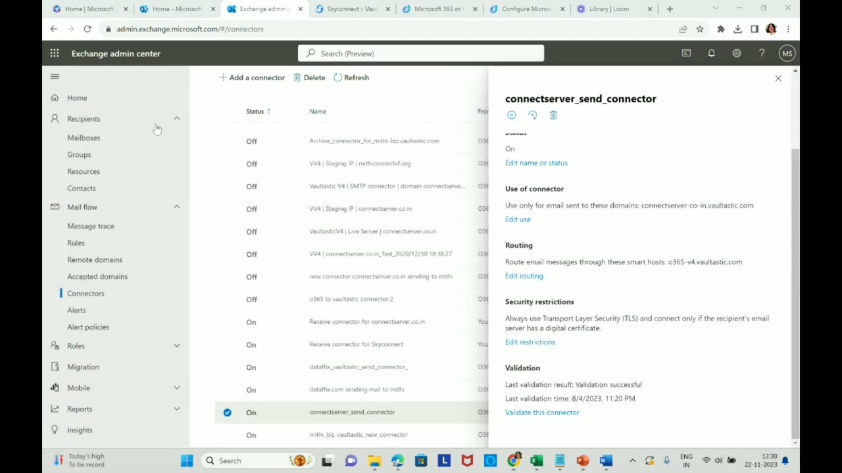Reload the page in the browser
This screenshot has height=473, width=842.
coord(87,29)
